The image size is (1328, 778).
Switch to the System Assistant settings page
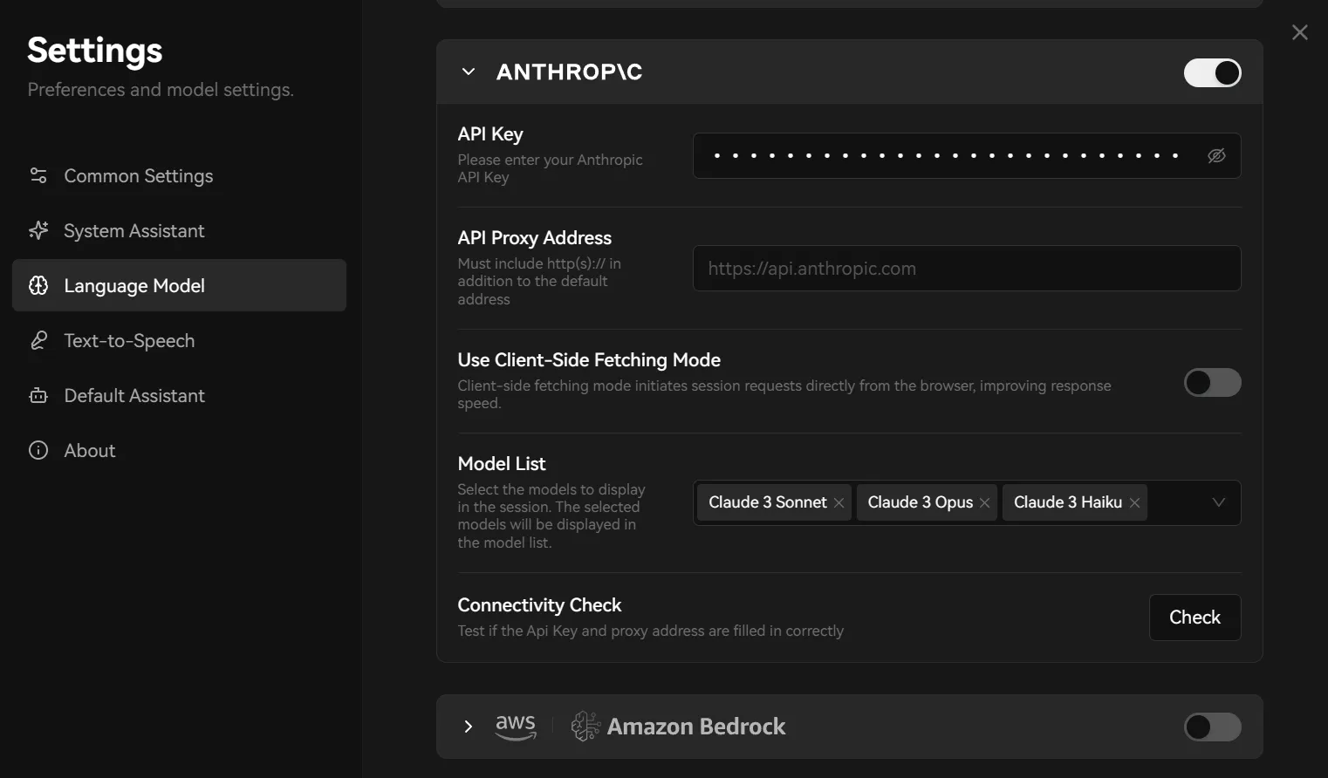(133, 230)
